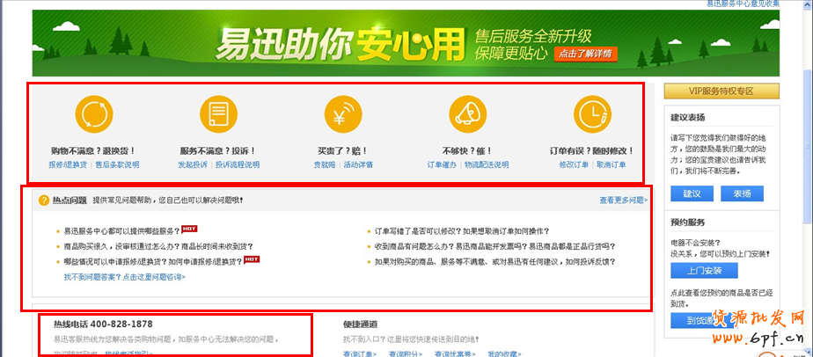The height and width of the screenshot is (357, 813).
Task: Click the 便捷通道 heading
Action: pos(360,324)
